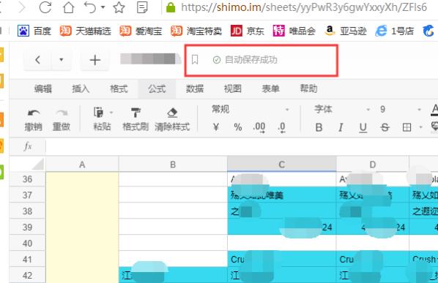Open the 公式 menu

157,88
